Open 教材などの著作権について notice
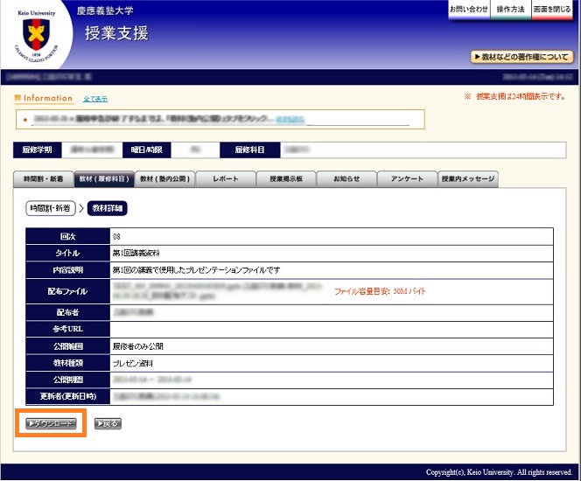The width and height of the screenshot is (581, 481). (x=521, y=57)
